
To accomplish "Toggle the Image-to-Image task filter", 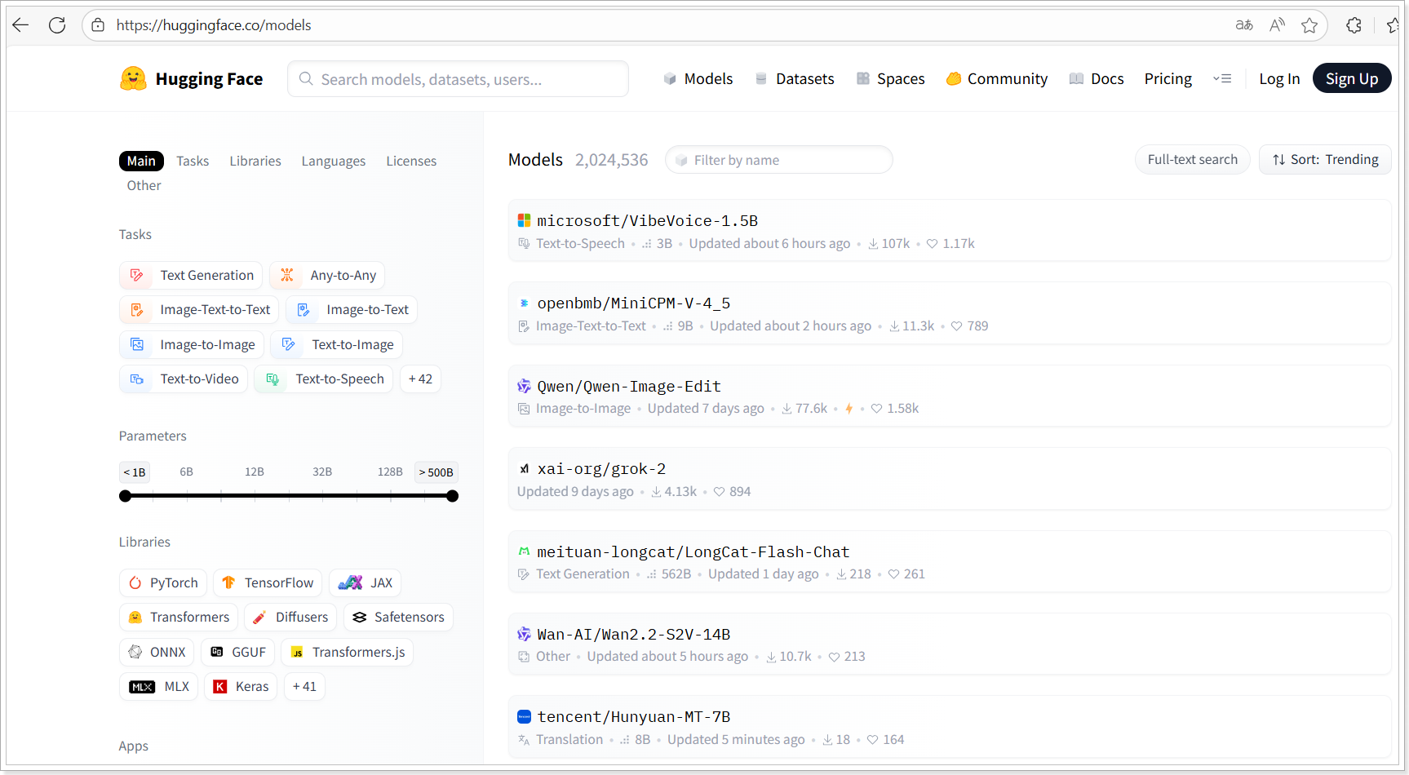I will coord(192,345).
